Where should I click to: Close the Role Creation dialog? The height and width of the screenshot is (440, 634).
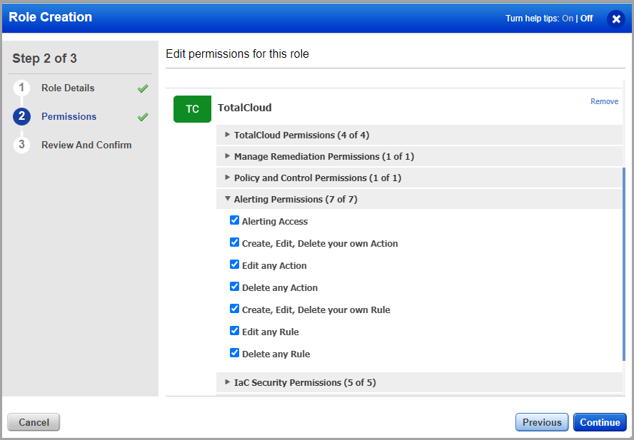(616, 19)
